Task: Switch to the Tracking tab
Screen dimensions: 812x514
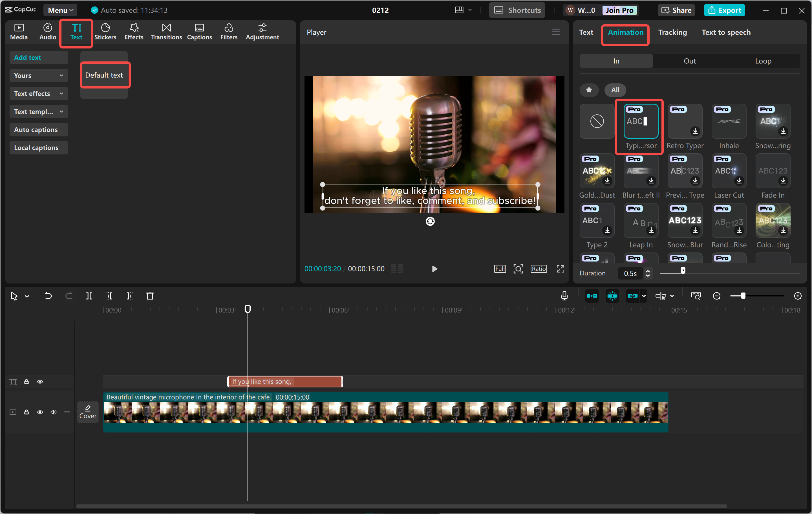Action: [x=672, y=32]
